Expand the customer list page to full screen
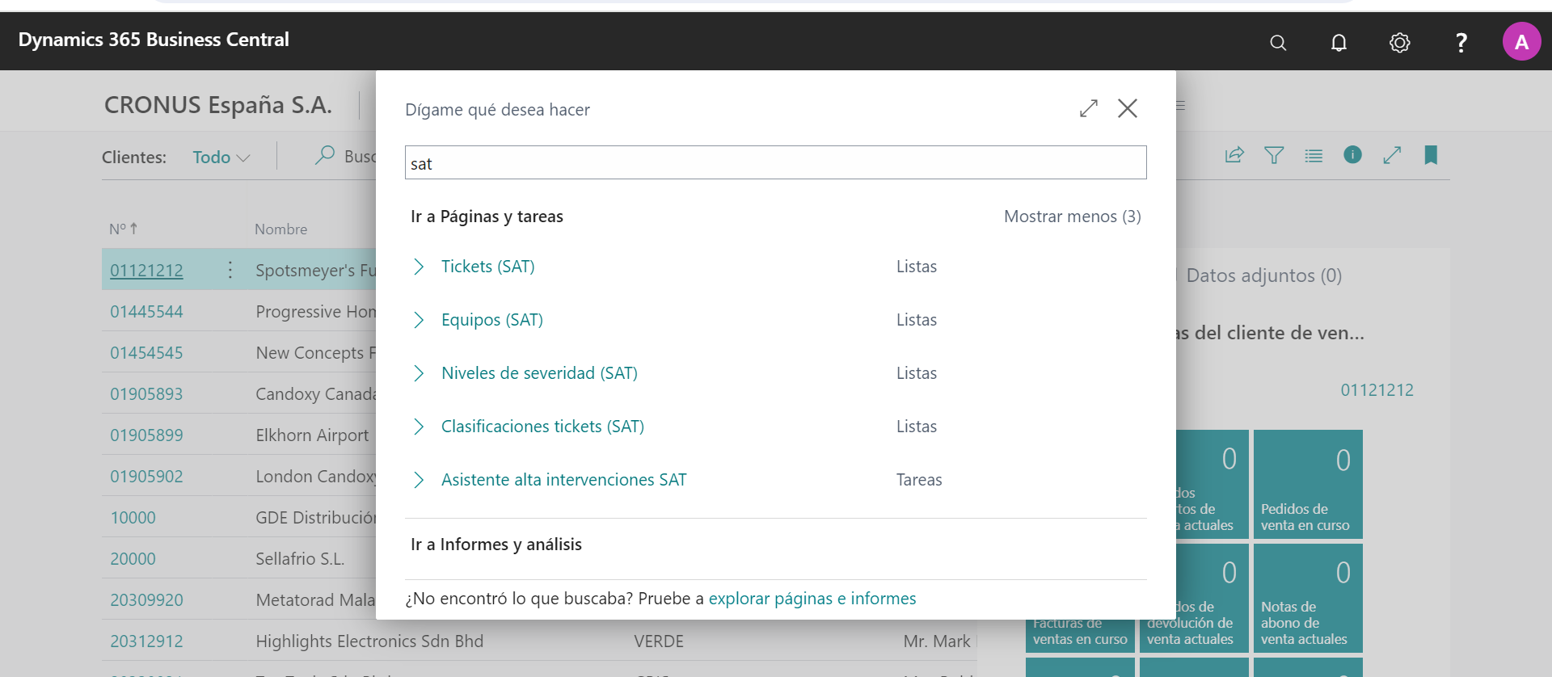Image resolution: width=1552 pixels, height=677 pixels. click(1392, 155)
